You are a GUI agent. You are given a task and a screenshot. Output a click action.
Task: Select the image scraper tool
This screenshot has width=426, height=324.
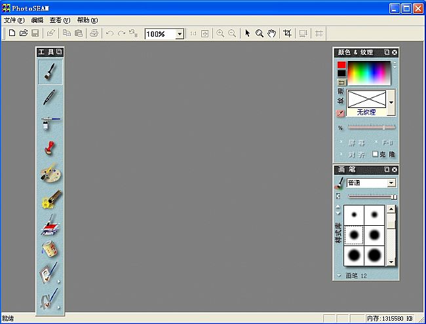[x=50, y=224]
